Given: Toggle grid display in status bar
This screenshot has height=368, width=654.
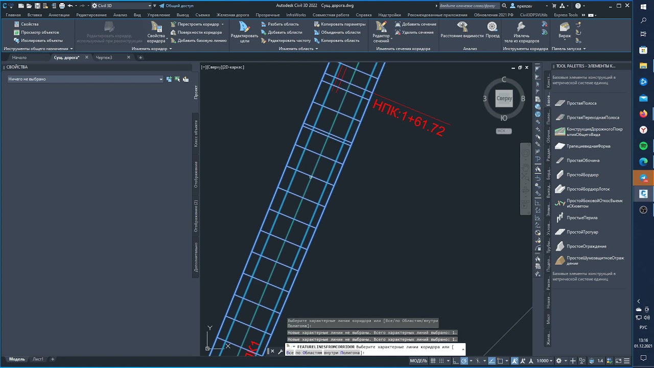Looking at the screenshot, I should [433, 360].
